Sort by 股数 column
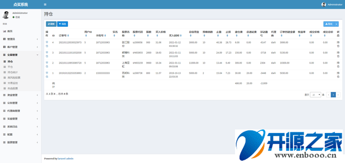 147,36
